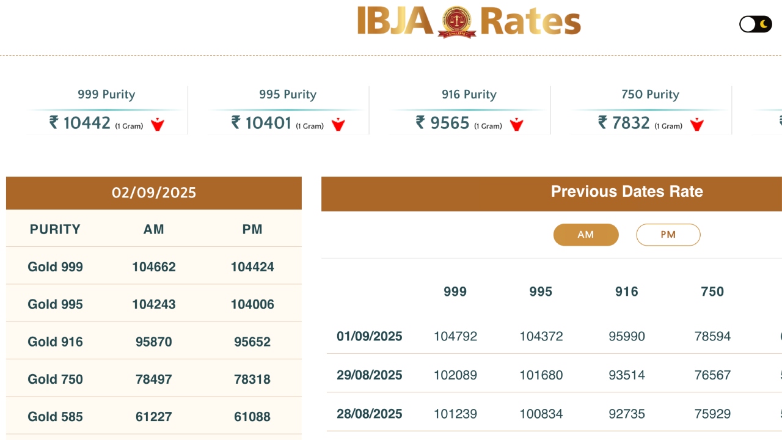Switch to PM previous rates tab
Viewport: 782px width, 440px height.
pos(668,235)
